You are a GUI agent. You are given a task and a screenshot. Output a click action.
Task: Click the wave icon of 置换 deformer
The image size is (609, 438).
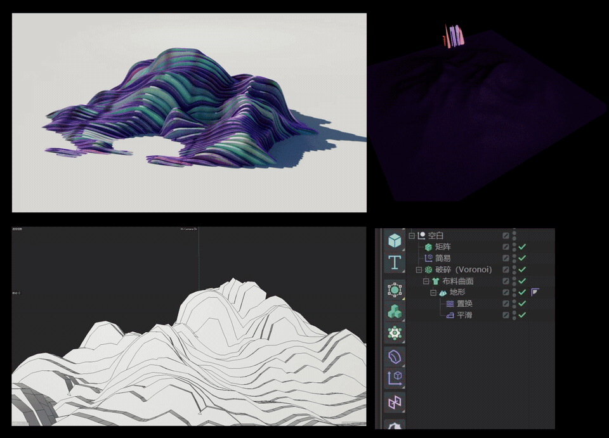pos(450,304)
